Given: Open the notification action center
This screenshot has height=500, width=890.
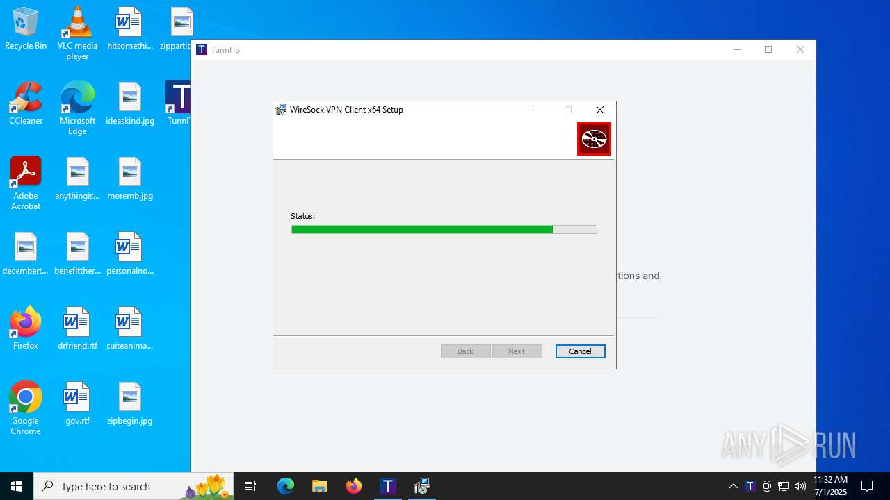Looking at the screenshot, I should coord(867,486).
